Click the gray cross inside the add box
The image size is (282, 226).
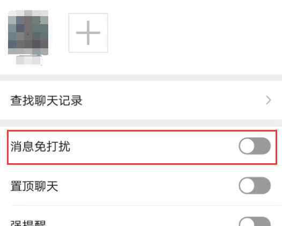tap(88, 33)
